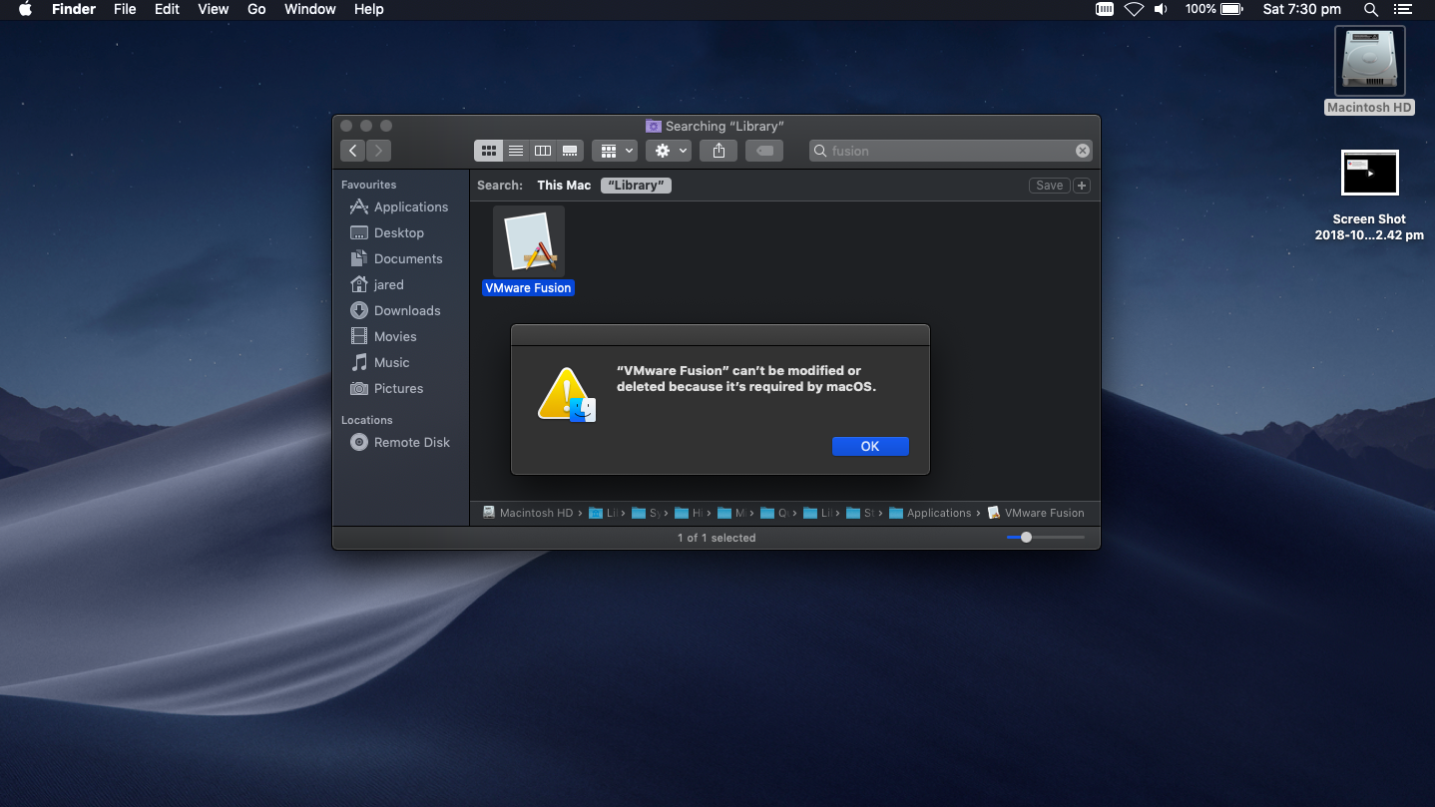
Task: Click the fusion search field
Action: [x=950, y=151]
